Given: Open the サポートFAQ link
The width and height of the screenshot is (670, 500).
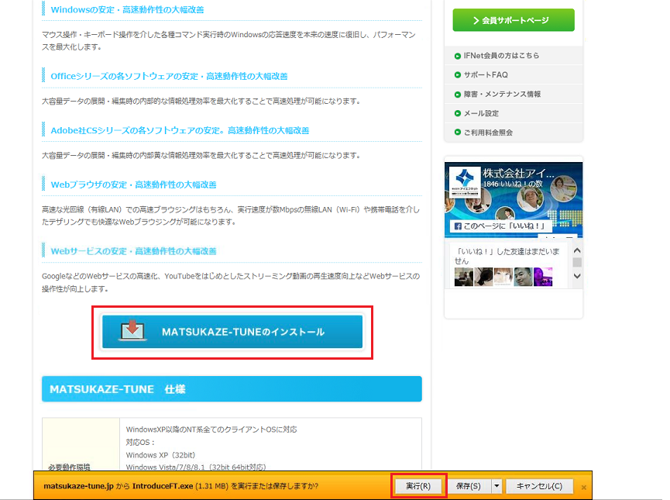Looking at the screenshot, I should click(486, 75).
